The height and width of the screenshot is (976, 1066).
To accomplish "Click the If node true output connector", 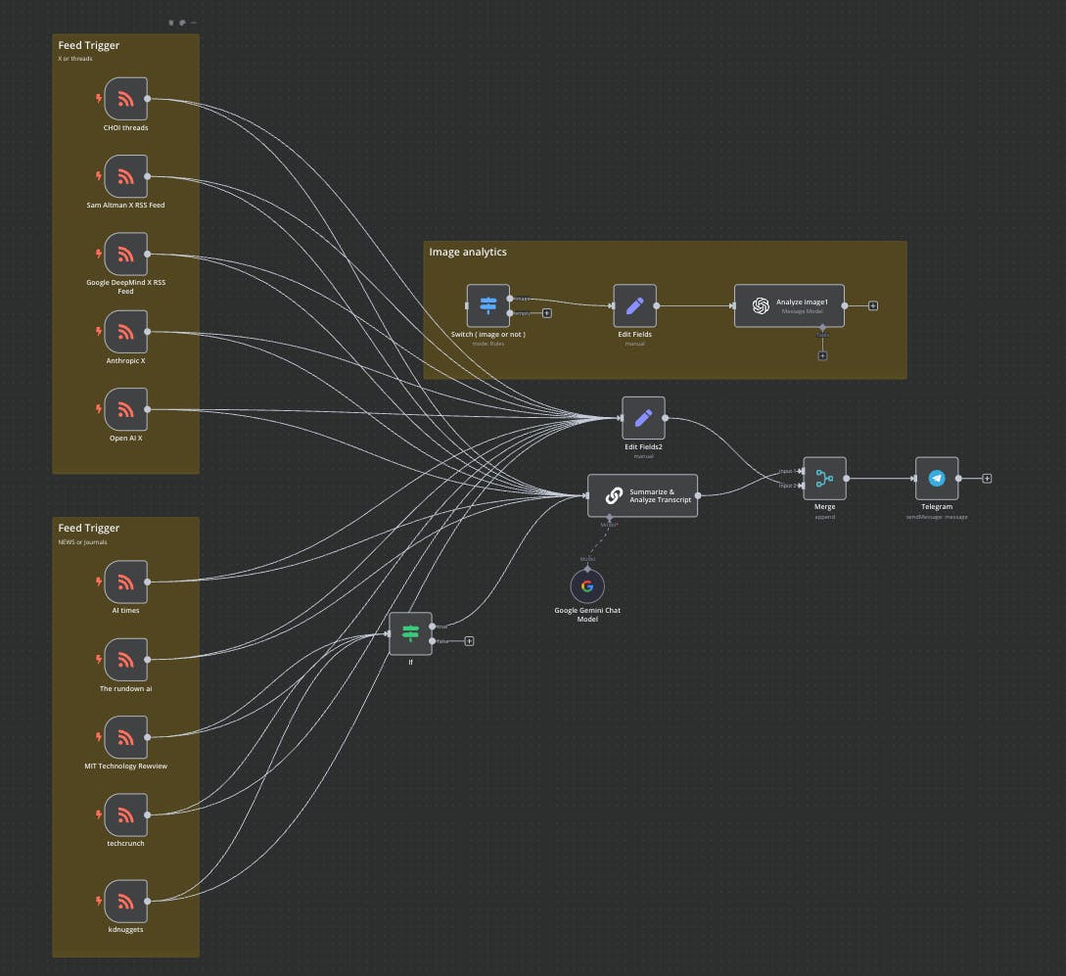I will pos(433,627).
